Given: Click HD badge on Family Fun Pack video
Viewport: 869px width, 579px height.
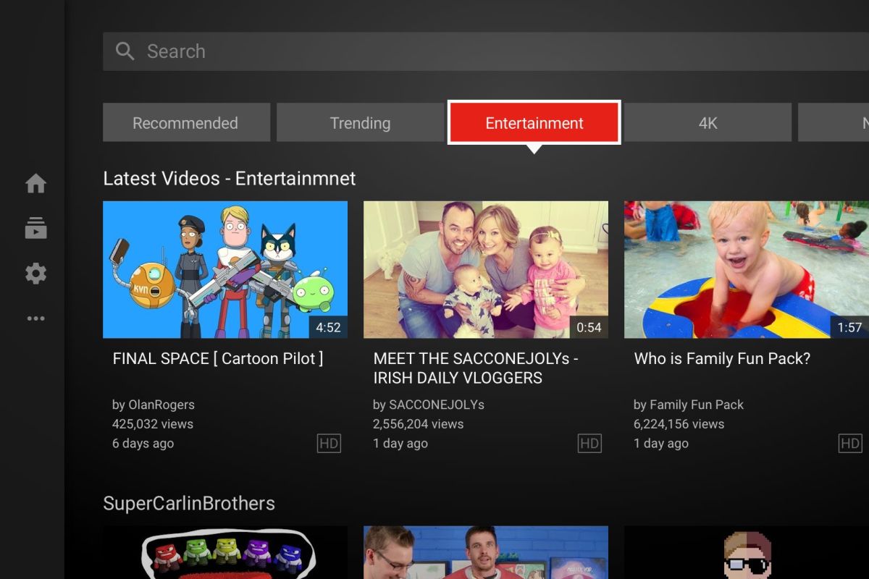Looking at the screenshot, I should pos(850,444).
